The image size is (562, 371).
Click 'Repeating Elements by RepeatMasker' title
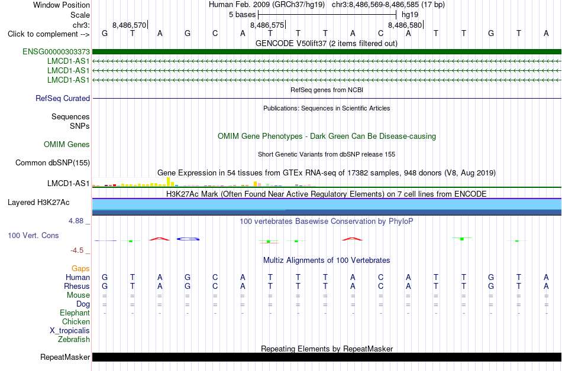(327, 349)
